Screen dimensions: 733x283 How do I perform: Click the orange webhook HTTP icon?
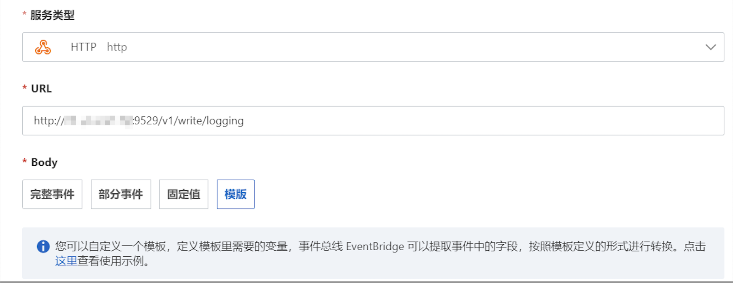point(43,47)
